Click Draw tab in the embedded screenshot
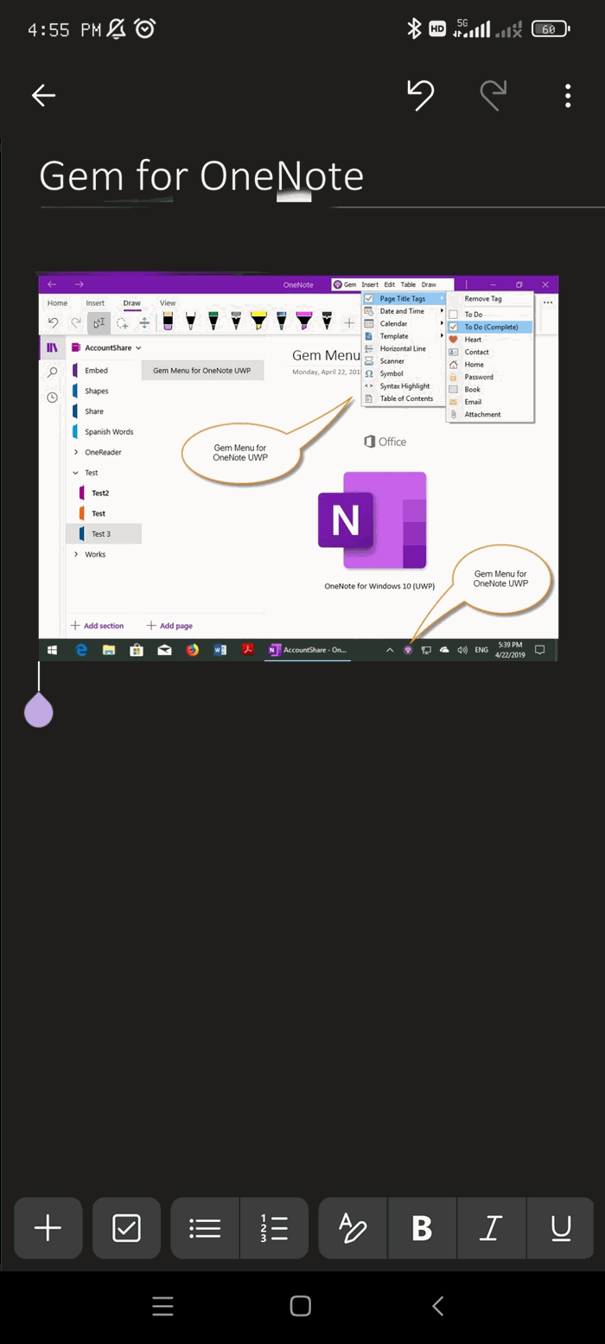 coord(131,303)
